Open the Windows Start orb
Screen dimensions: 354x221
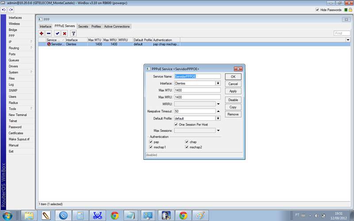pyautogui.click(x=8, y=216)
